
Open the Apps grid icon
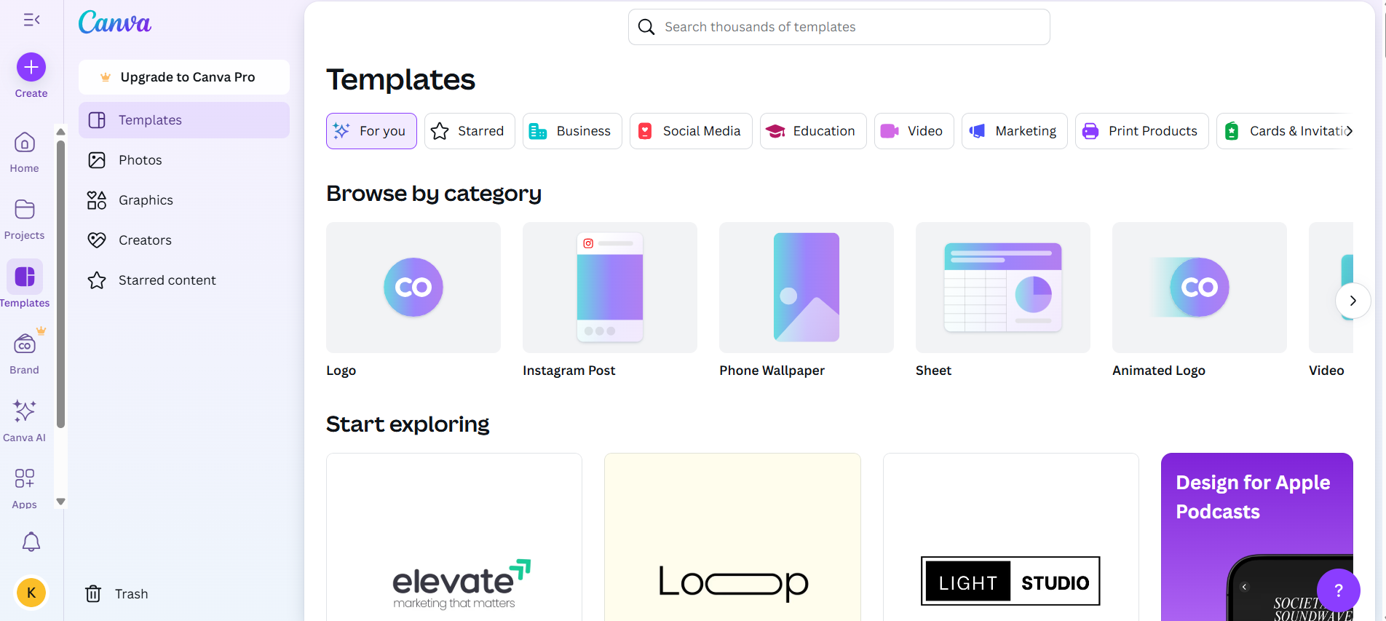click(x=25, y=478)
